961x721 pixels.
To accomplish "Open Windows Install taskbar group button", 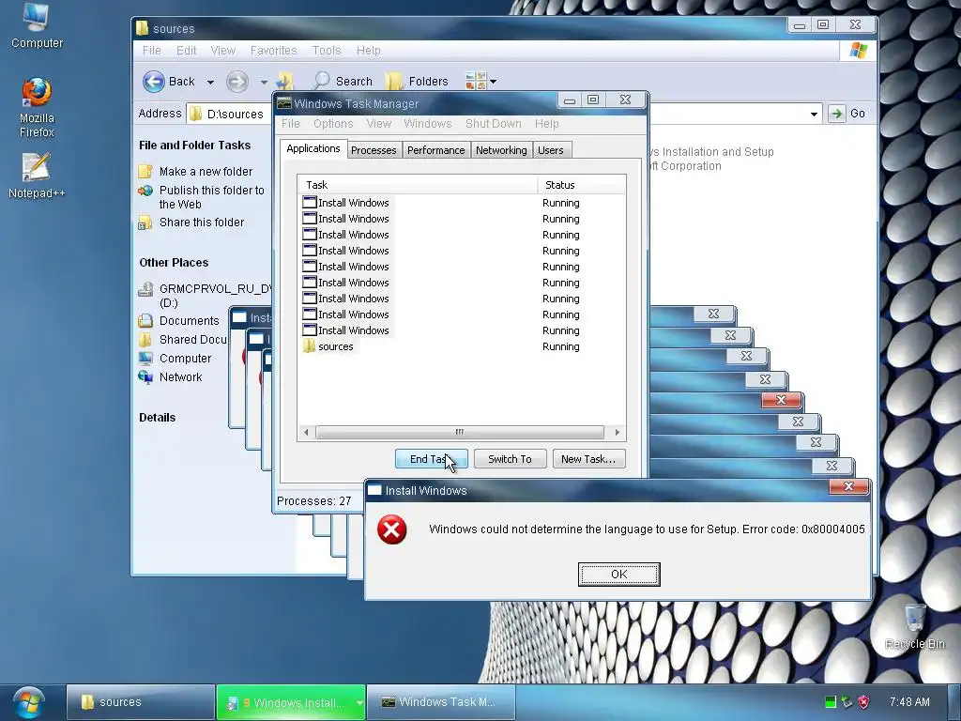I will pyautogui.click(x=291, y=702).
